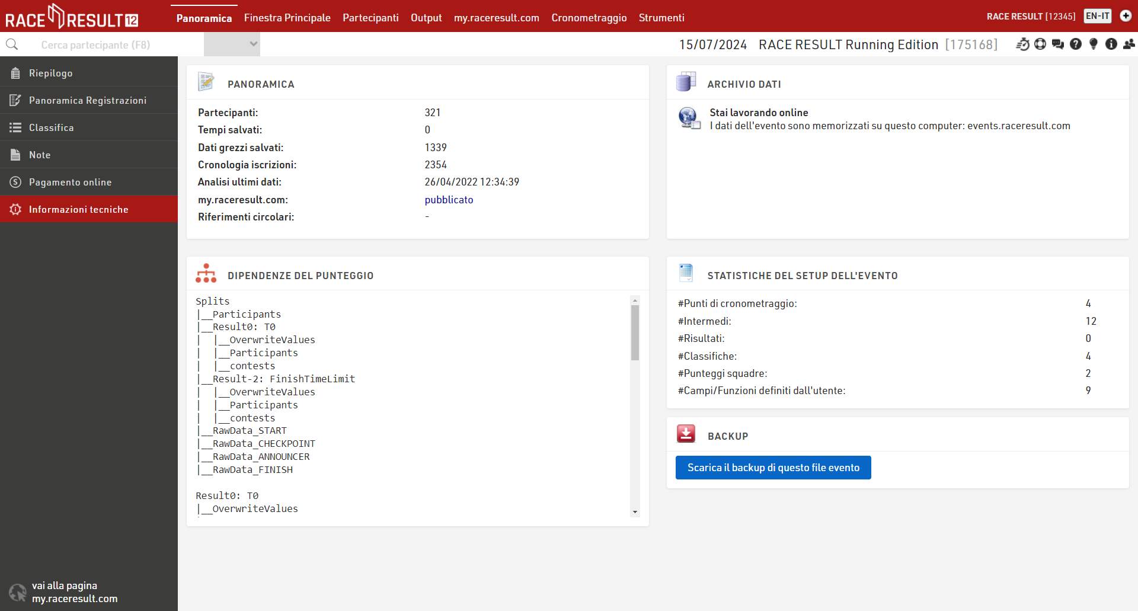Click the globe icon beside my.raceresult.com footer

(18, 592)
